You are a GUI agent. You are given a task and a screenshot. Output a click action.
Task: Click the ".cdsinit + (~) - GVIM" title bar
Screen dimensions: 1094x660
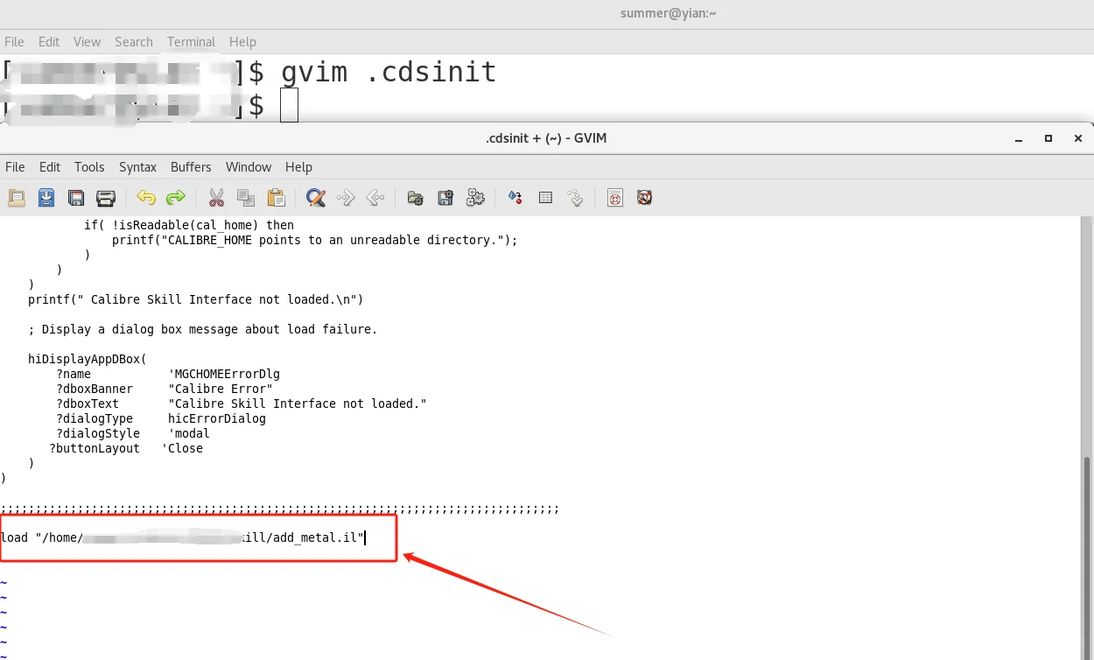coord(546,138)
